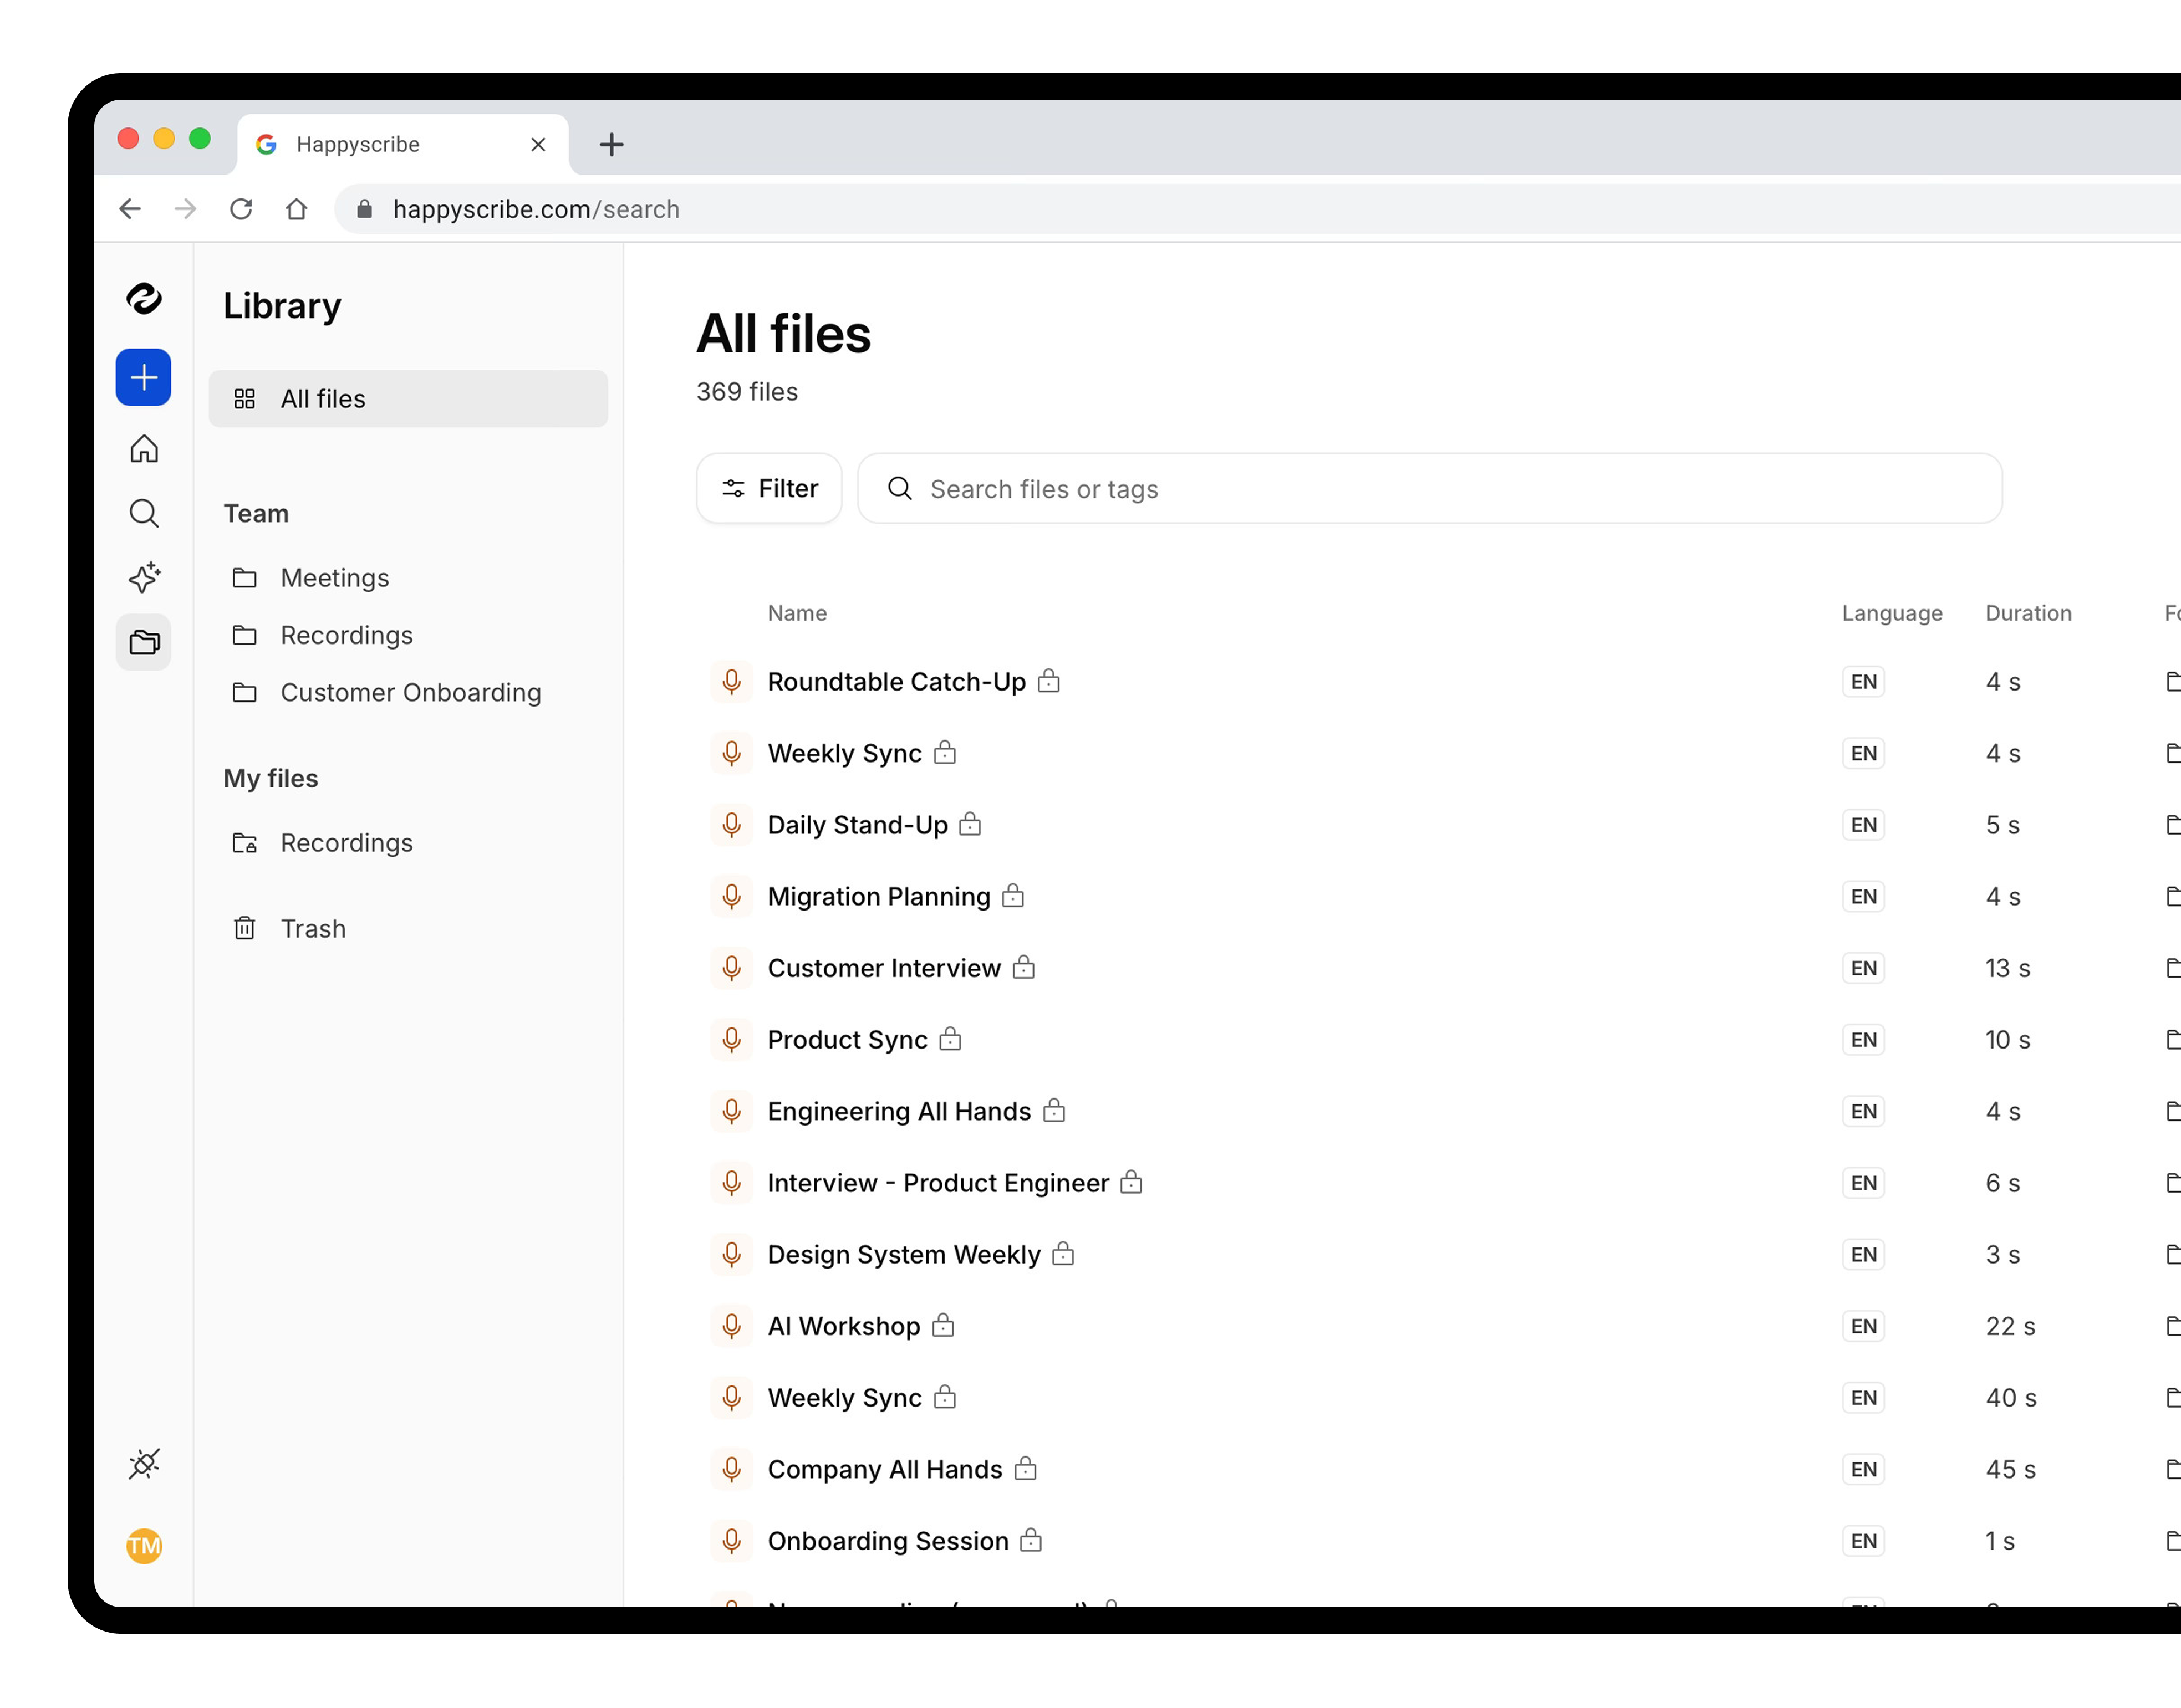The height and width of the screenshot is (1708, 2181).
Task: Open the Team Recordings folder
Action: coord(408,635)
